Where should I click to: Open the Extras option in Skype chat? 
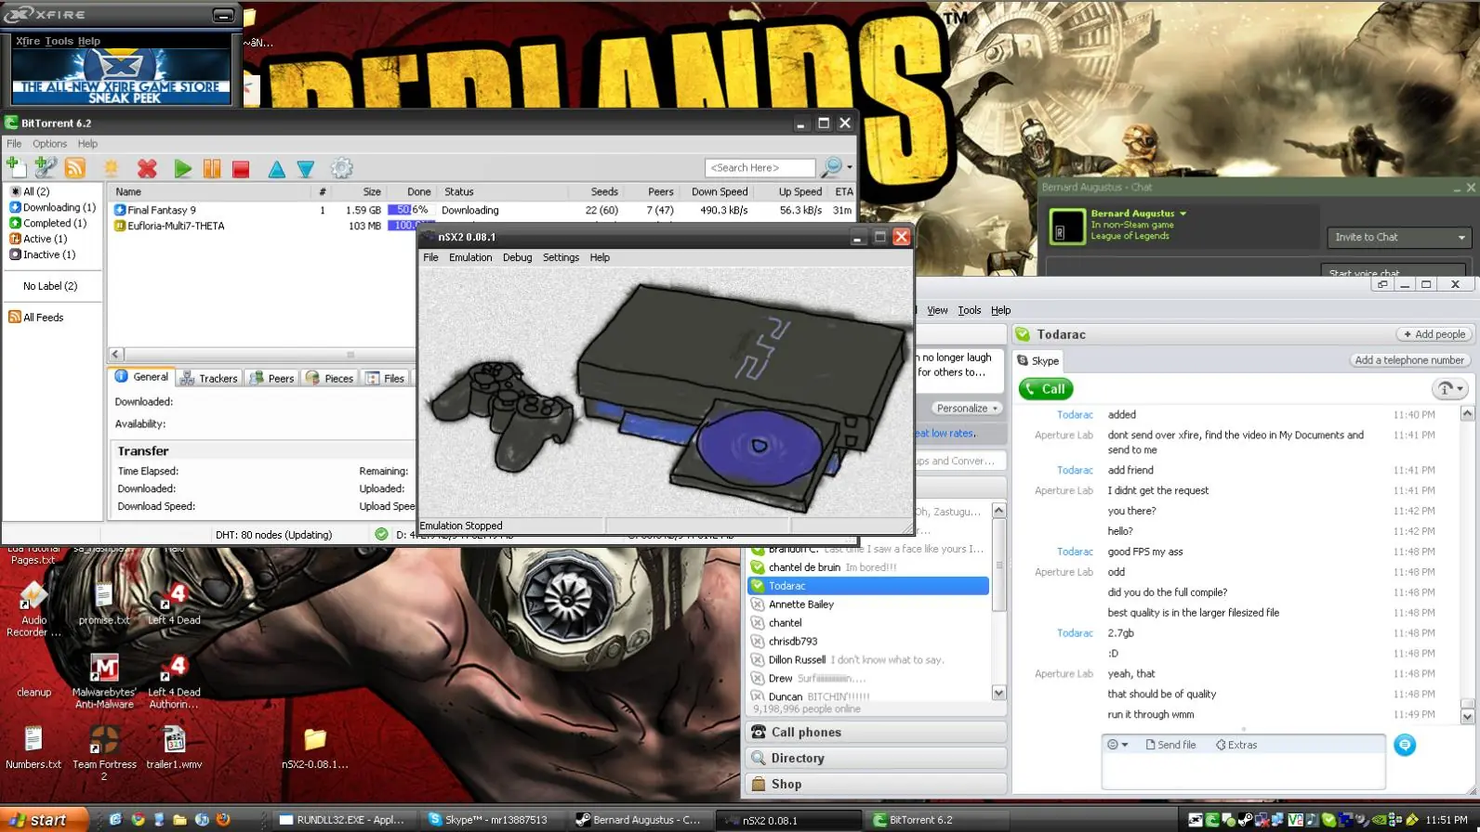(x=1236, y=745)
